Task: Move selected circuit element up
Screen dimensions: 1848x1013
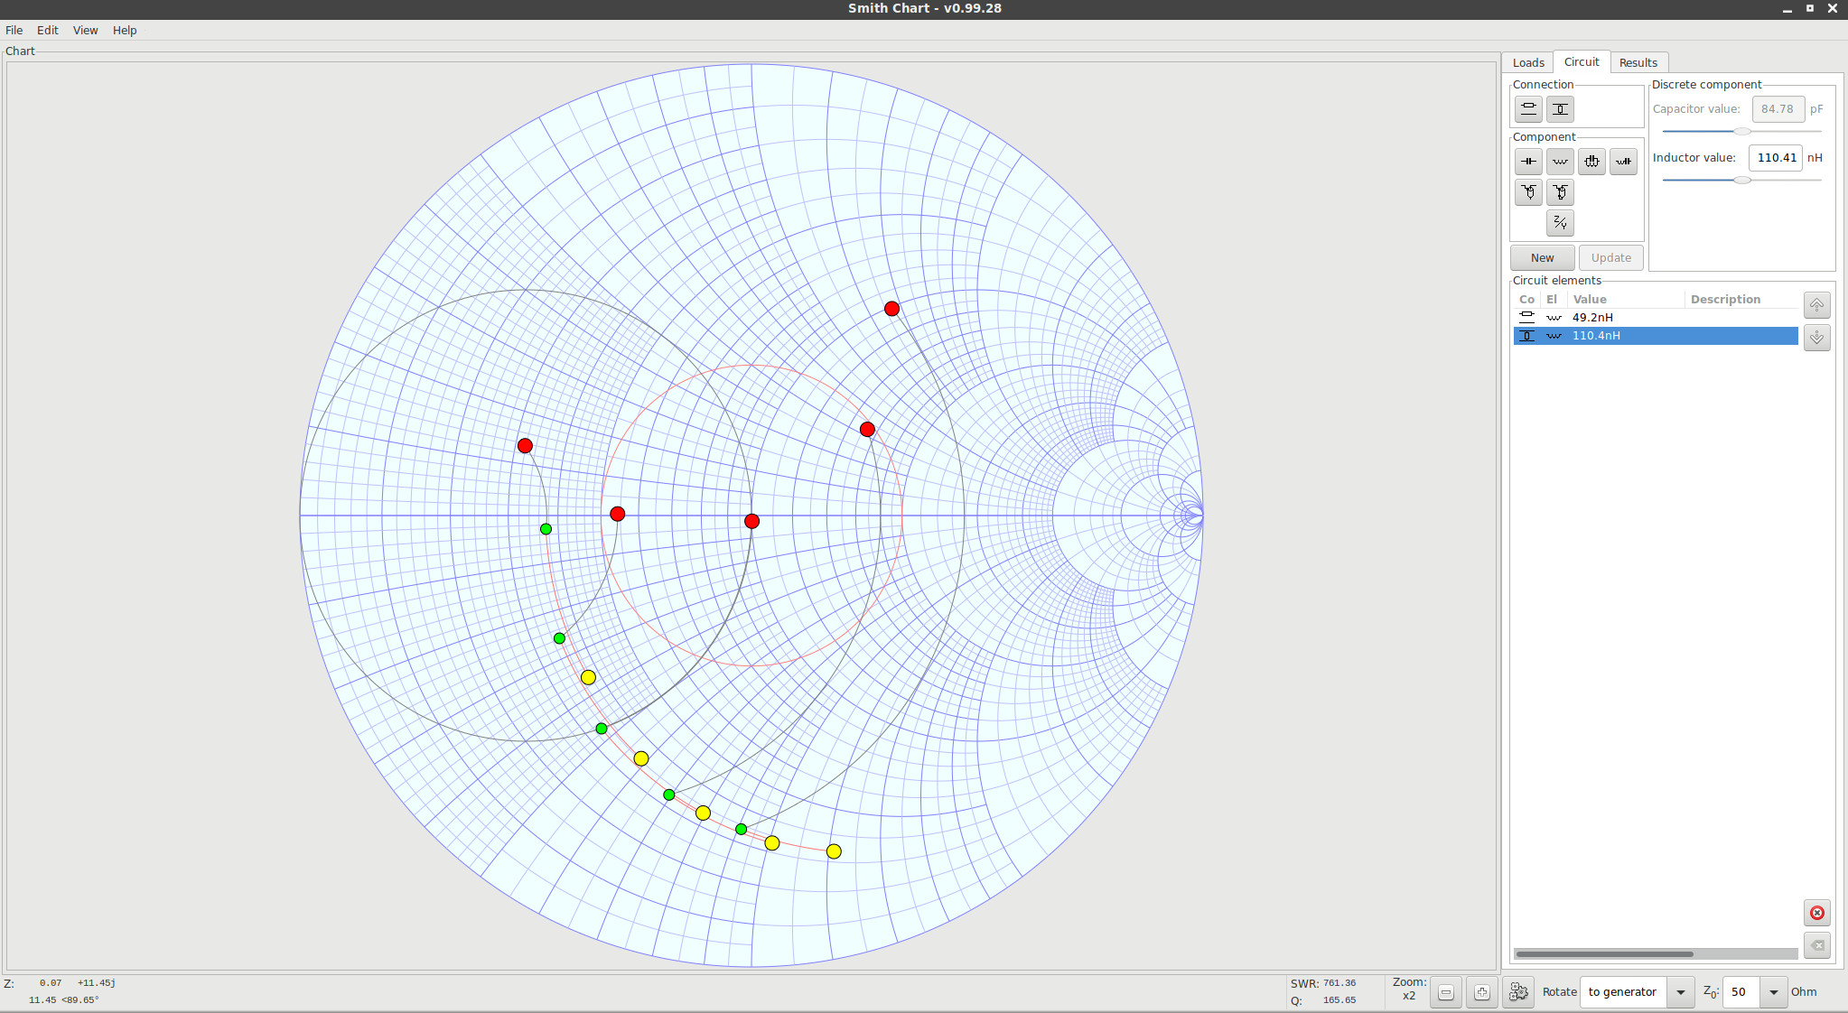Action: (x=1816, y=305)
